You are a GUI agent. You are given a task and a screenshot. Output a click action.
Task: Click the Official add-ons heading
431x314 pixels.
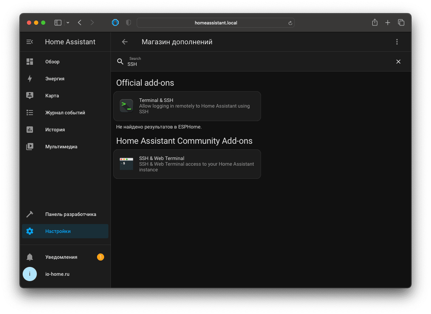[x=145, y=83]
